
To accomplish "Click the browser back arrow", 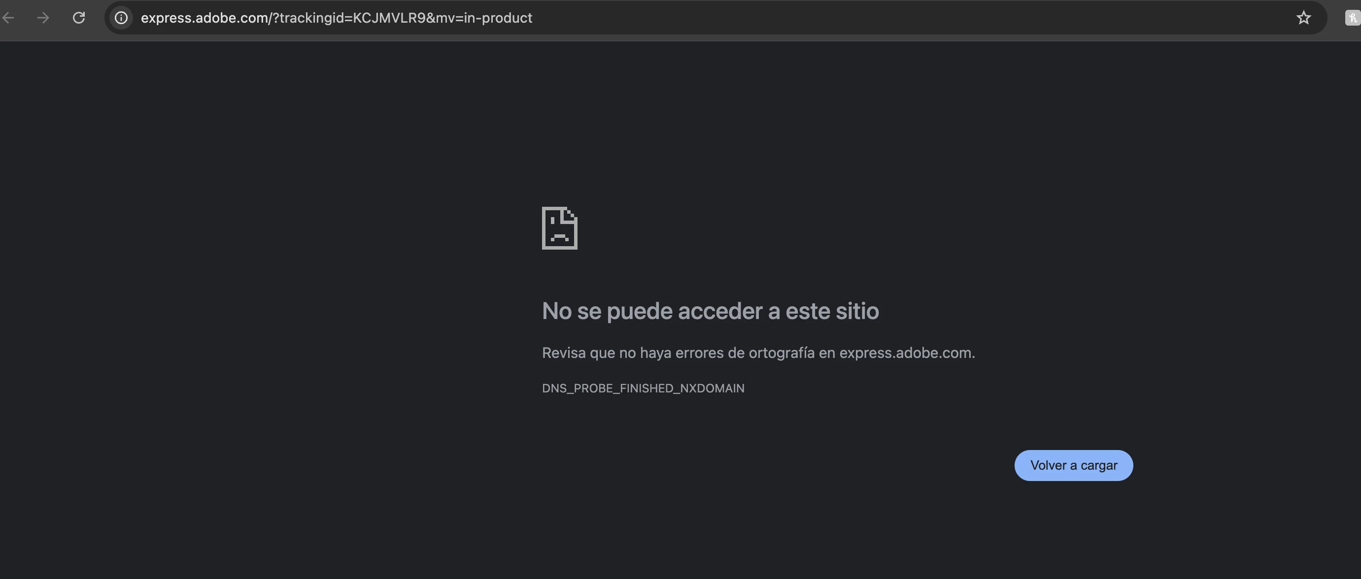I will (x=8, y=18).
